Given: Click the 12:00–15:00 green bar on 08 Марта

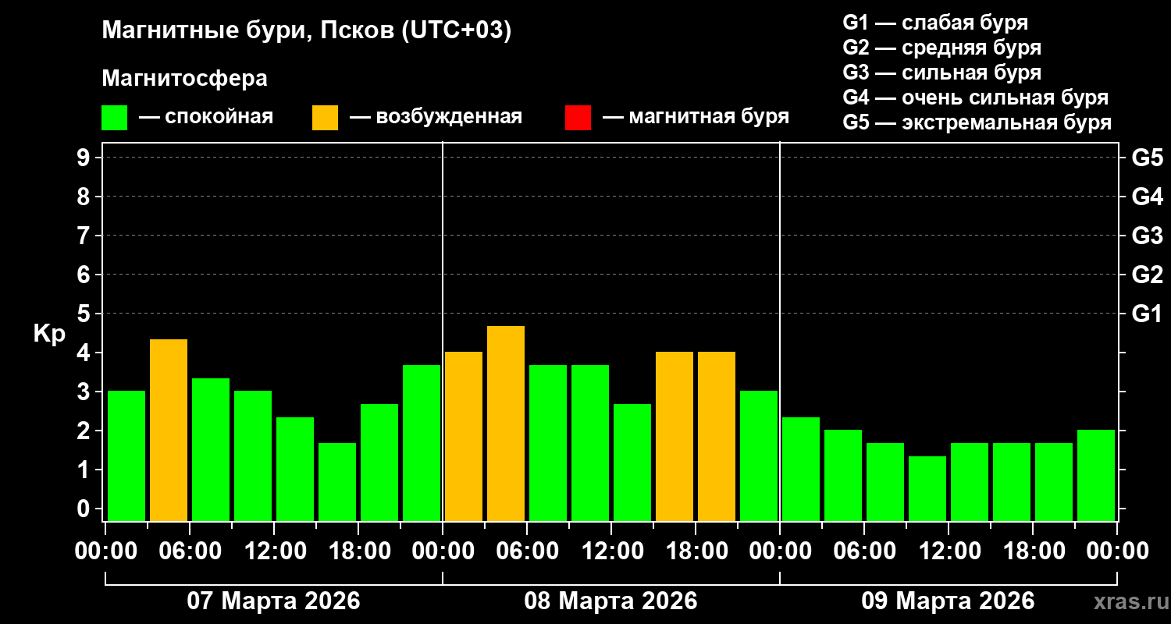Looking at the screenshot, I should [632, 463].
